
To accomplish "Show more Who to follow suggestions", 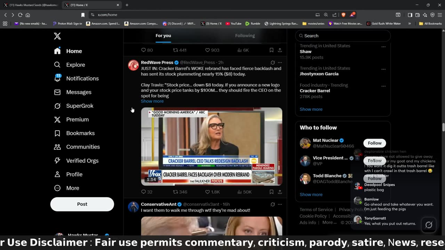I will pyautogui.click(x=311, y=194).
